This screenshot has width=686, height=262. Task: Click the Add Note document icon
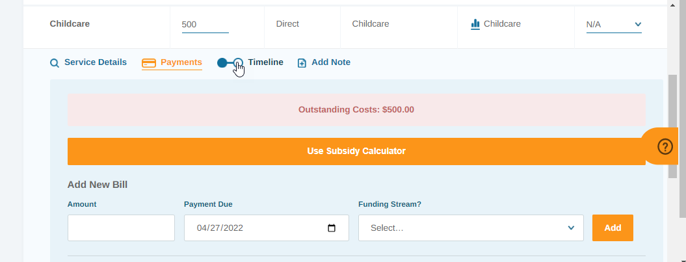click(x=302, y=63)
